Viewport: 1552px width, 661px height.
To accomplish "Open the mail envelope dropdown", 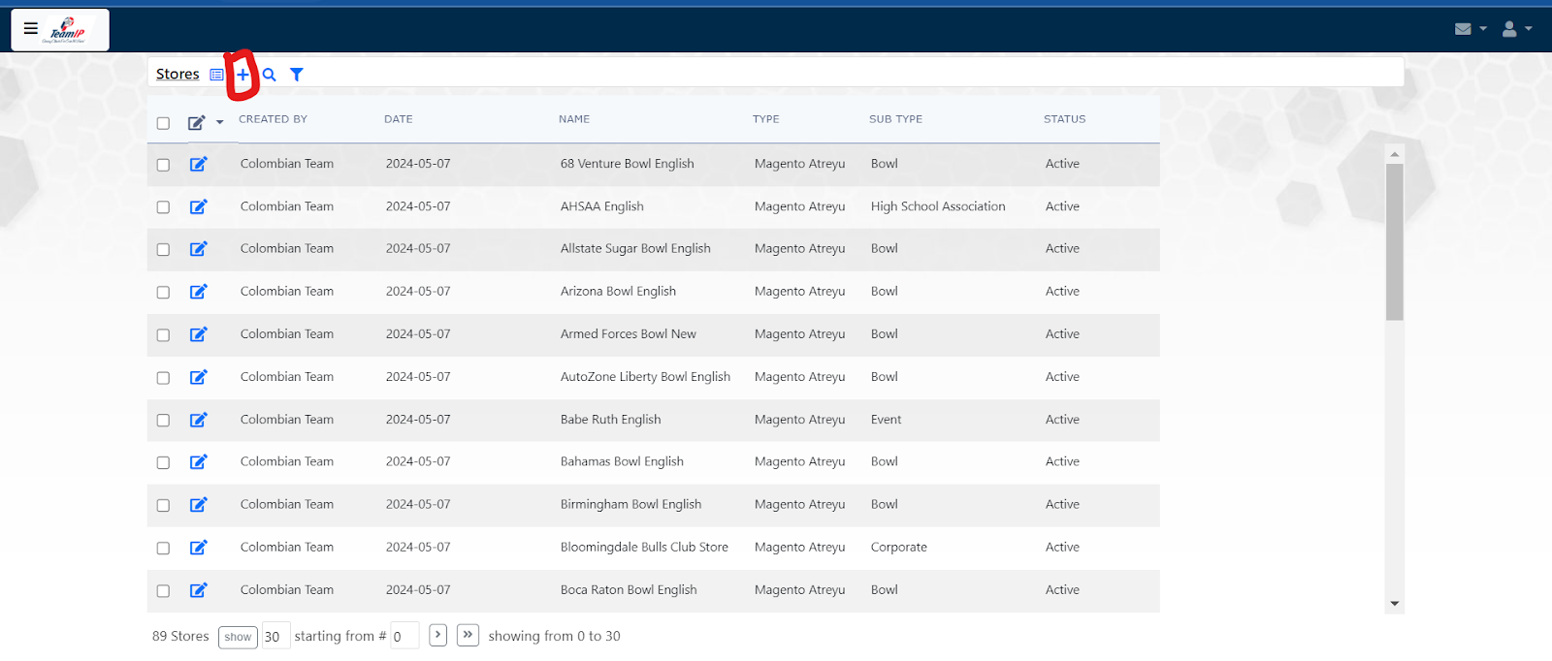I will point(1470,29).
